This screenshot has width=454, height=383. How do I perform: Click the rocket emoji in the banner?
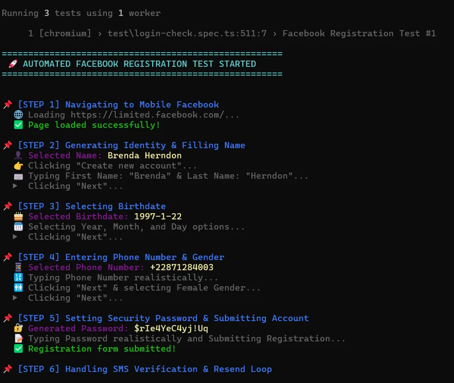tap(13, 64)
